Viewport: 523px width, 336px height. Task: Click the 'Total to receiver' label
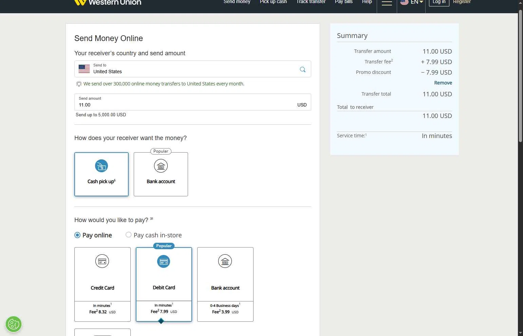click(355, 107)
